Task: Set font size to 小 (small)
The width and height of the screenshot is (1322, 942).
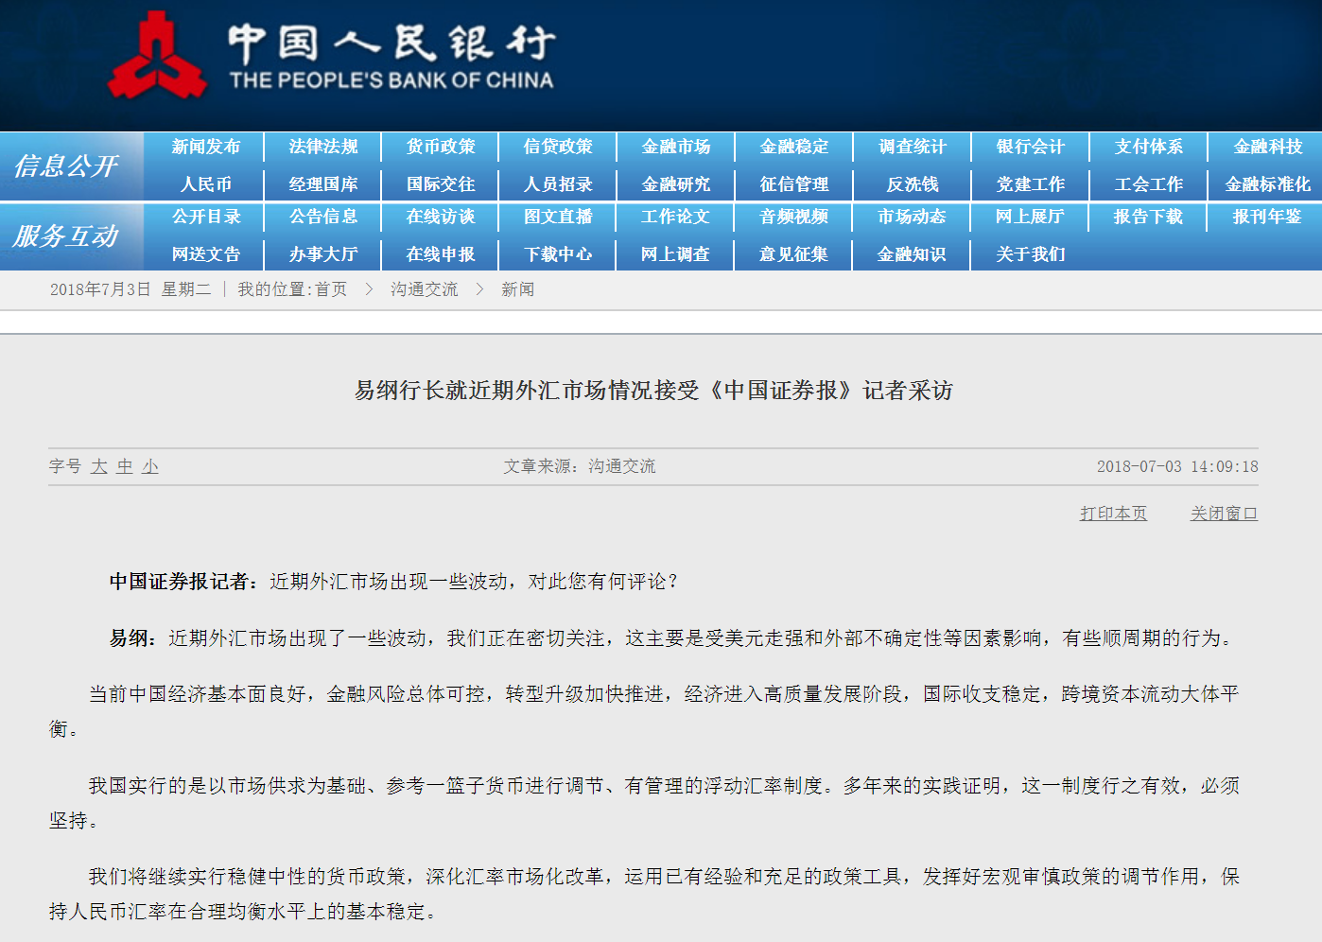Action: (x=150, y=466)
